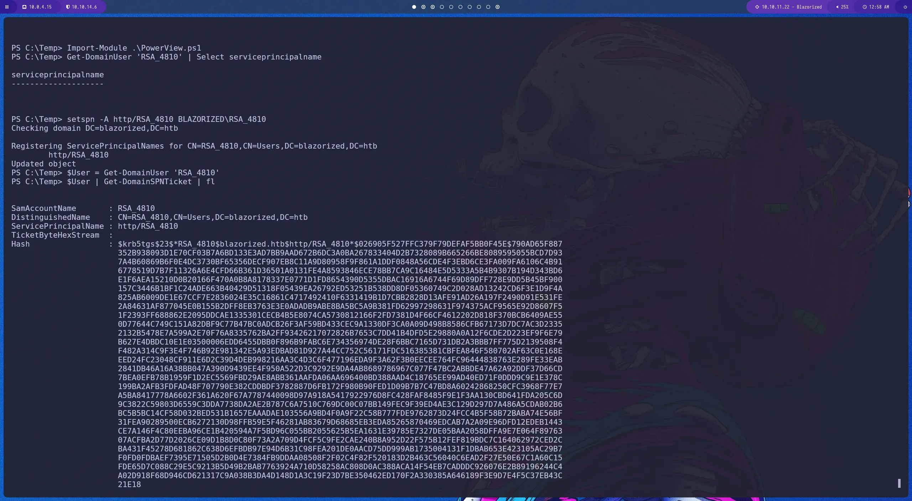The height and width of the screenshot is (501, 912).
Task: Select the fifth workspace indicator
Action: (451, 7)
